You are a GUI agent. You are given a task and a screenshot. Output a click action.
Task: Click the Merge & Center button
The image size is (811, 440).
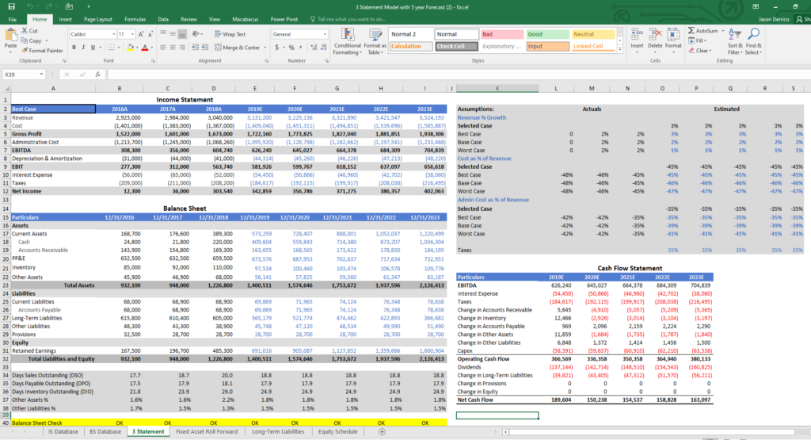coord(238,48)
